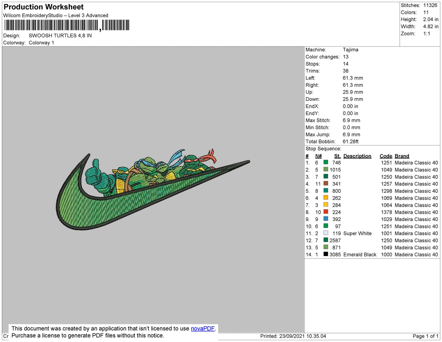Click the barcode below the Wilcom title
The width and height of the screenshot is (442, 342).
point(67,25)
